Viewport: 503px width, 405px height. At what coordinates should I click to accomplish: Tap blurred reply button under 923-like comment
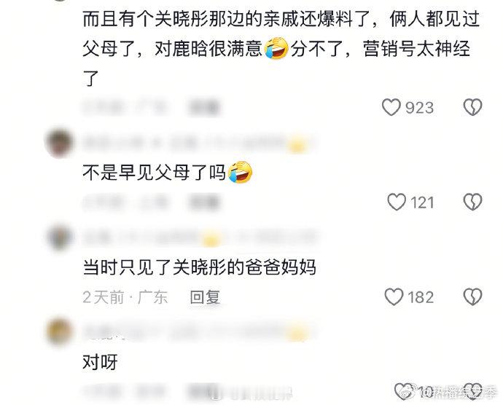204,107
